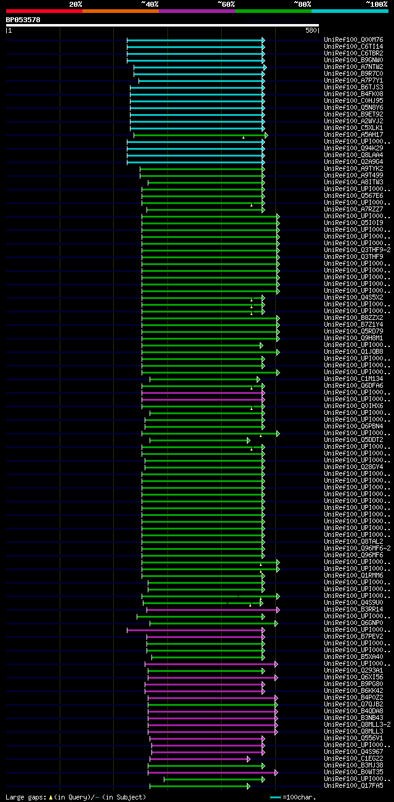
Task: Click the UniRef100_Q4S9U0 label
Action: (353, 603)
